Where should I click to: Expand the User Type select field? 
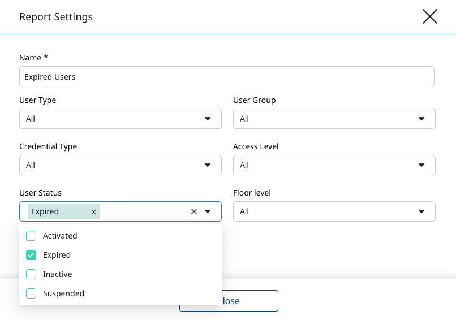[113, 119]
